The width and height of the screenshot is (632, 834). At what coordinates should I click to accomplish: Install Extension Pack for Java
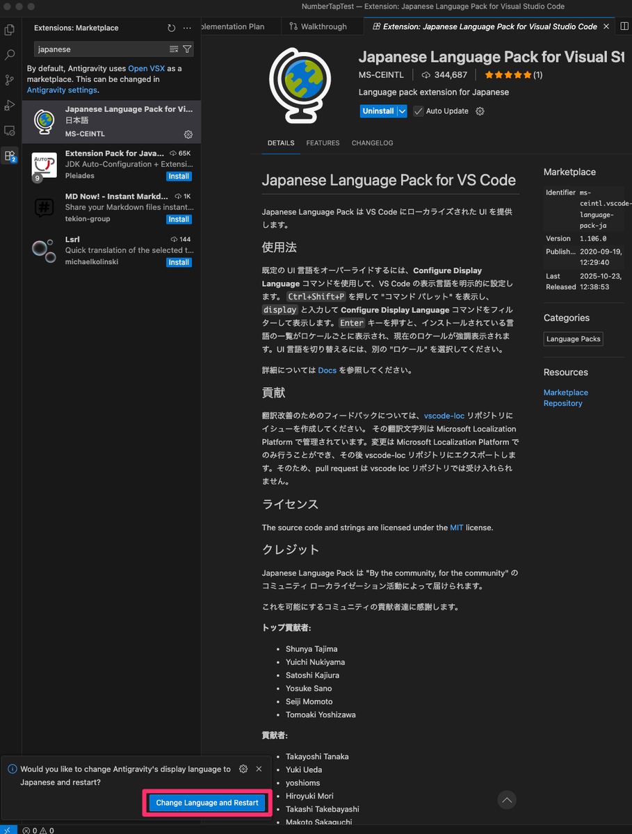179,177
